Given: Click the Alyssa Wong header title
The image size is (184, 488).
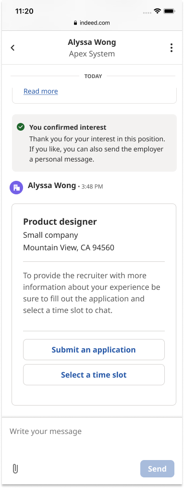Looking at the screenshot, I should coord(92,42).
